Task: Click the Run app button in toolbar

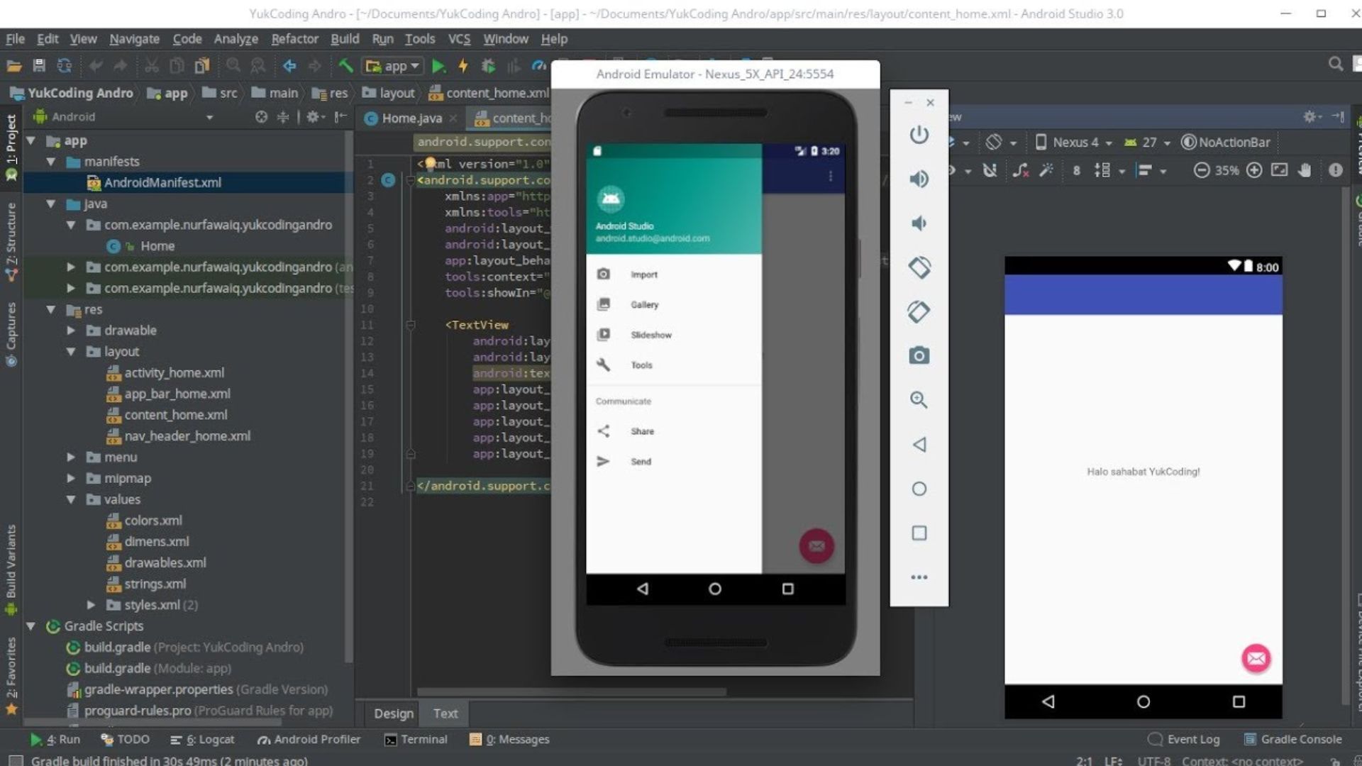Action: click(438, 65)
